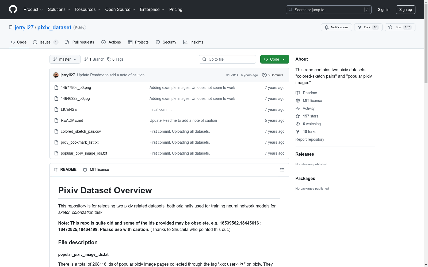Click the Fork icon button
The image size is (428, 267).
pos(360,27)
